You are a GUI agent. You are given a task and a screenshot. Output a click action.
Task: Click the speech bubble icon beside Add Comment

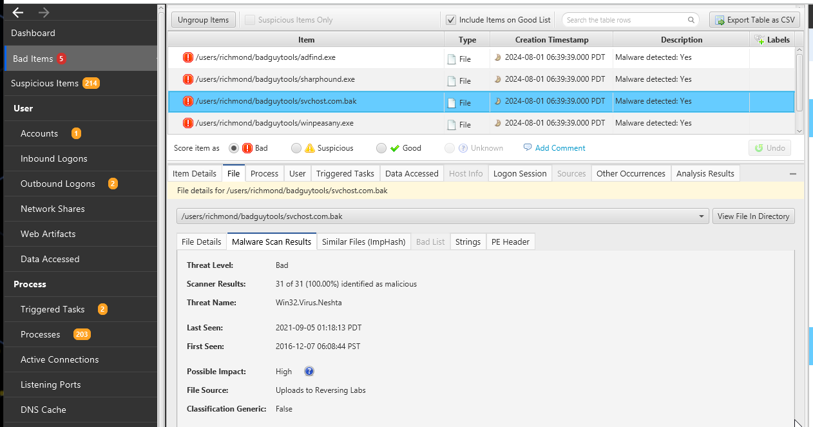(527, 147)
